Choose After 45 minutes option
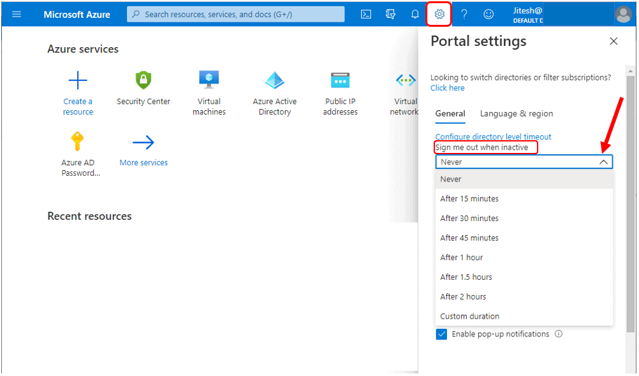 pyautogui.click(x=524, y=238)
